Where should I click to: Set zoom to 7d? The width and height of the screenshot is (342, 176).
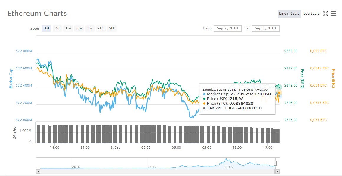point(57,28)
